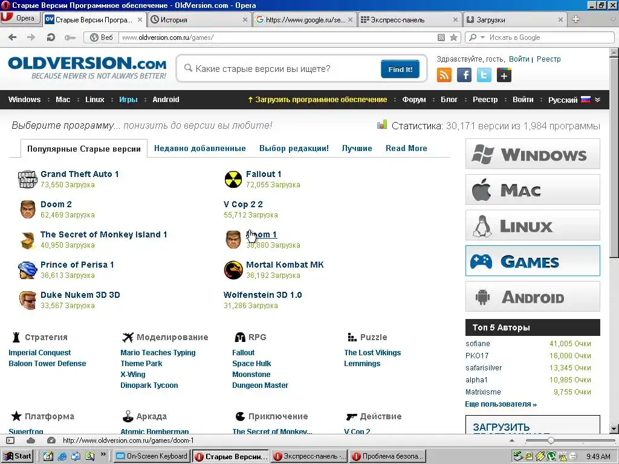Click the Games platform banner
The width and height of the screenshot is (619, 464).
pyautogui.click(x=533, y=261)
